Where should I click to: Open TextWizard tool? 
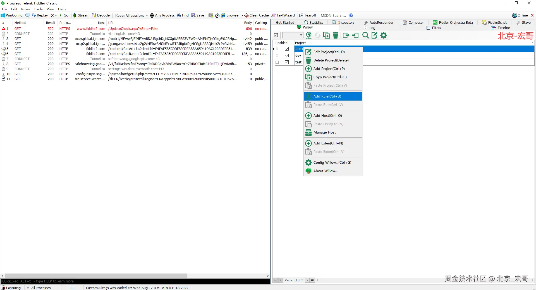283,15
